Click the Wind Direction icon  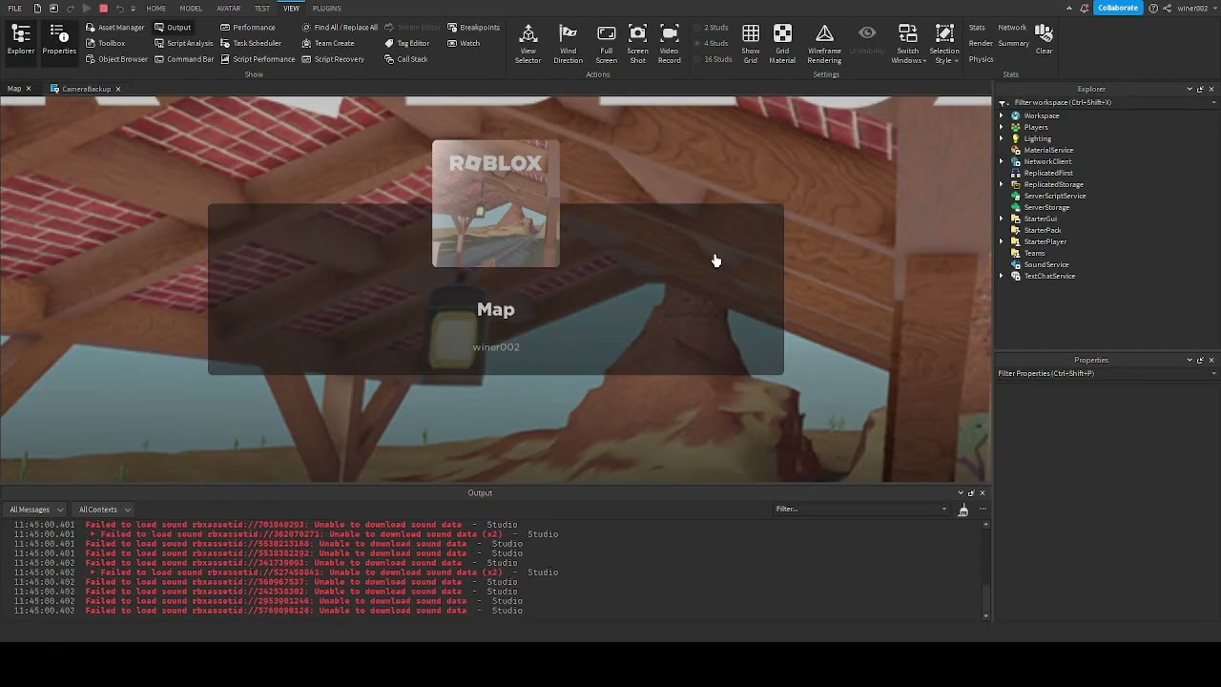click(568, 43)
